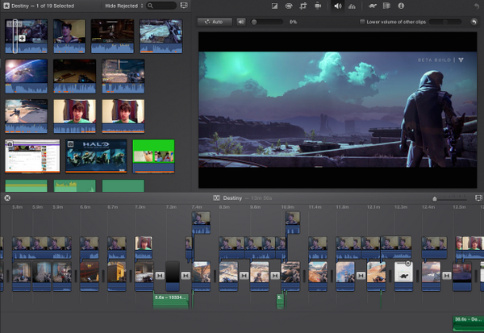Select the transition icon below 12.4m marker
The image size is (484, 333).
click(447, 276)
